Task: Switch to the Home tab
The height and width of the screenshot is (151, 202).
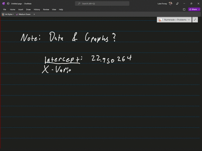Action: 13,10
